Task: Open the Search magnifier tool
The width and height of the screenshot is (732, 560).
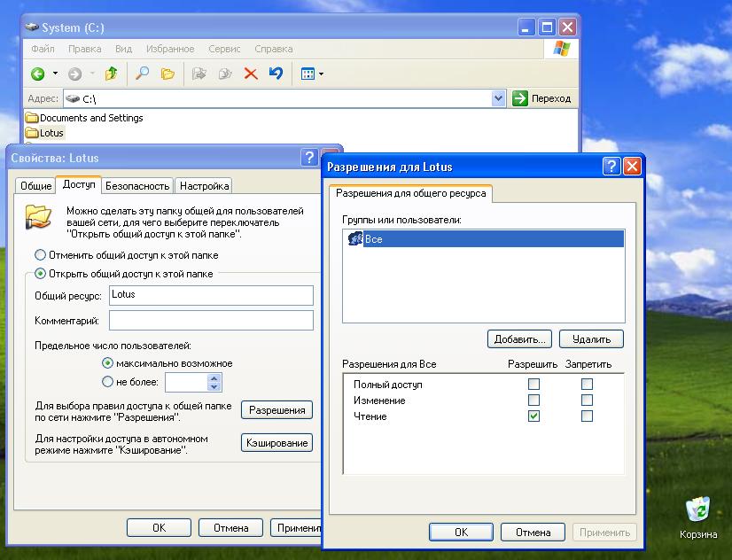Action: tap(142, 74)
